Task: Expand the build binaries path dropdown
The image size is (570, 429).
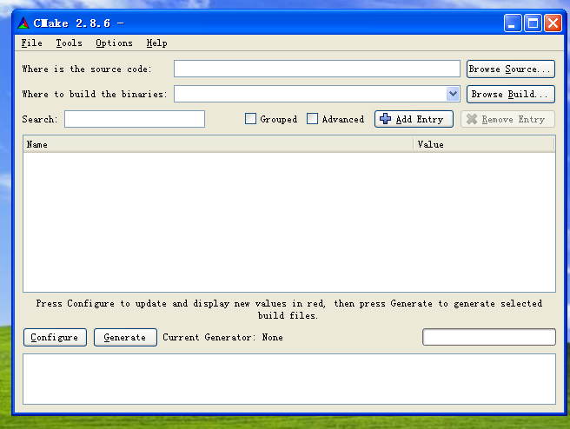Action: tap(453, 94)
